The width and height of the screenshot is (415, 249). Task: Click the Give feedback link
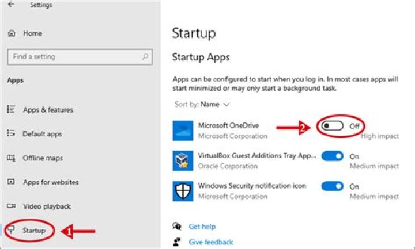[211, 242]
